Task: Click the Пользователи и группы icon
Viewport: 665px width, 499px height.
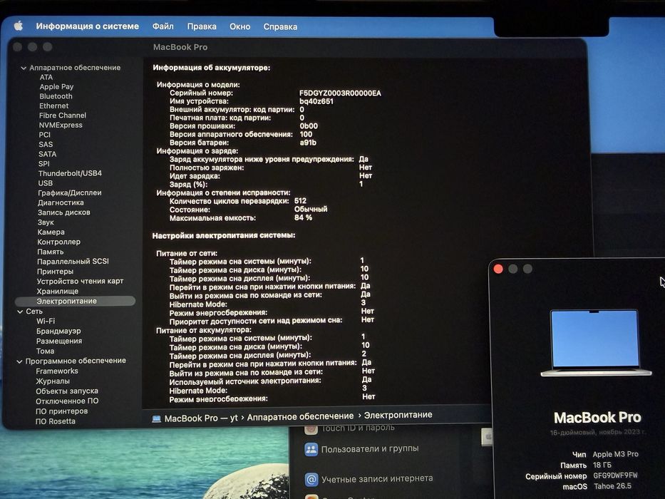Action: 311,449
